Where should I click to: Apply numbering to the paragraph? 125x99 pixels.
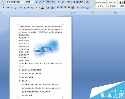tap(63, 2)
